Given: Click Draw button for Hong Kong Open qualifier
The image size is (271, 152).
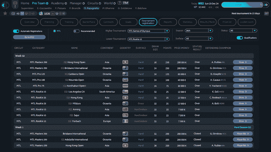Looking at the screenshot, I should tap(243, 62).
